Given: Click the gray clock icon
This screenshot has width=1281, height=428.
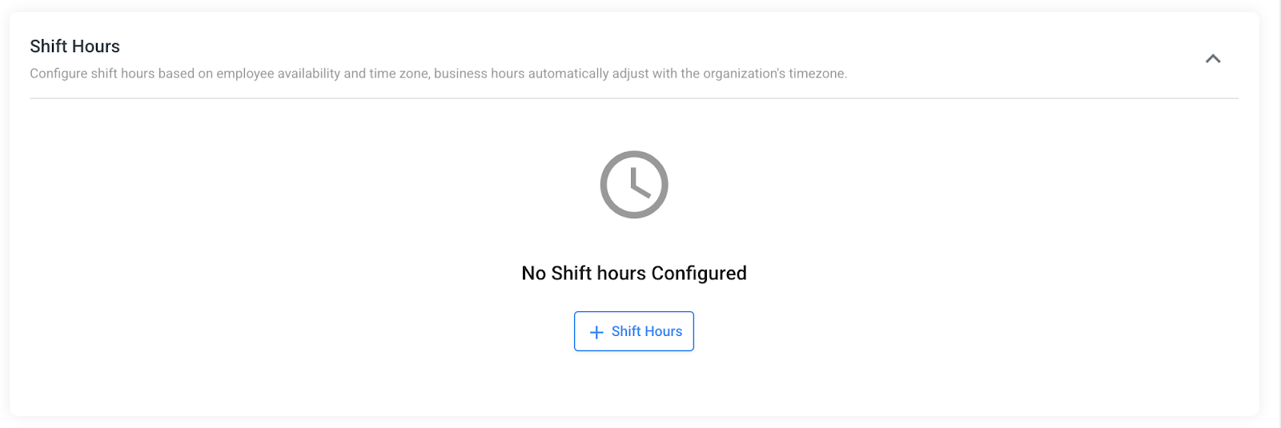Looking at the screenshot, I should click(634, 184).
